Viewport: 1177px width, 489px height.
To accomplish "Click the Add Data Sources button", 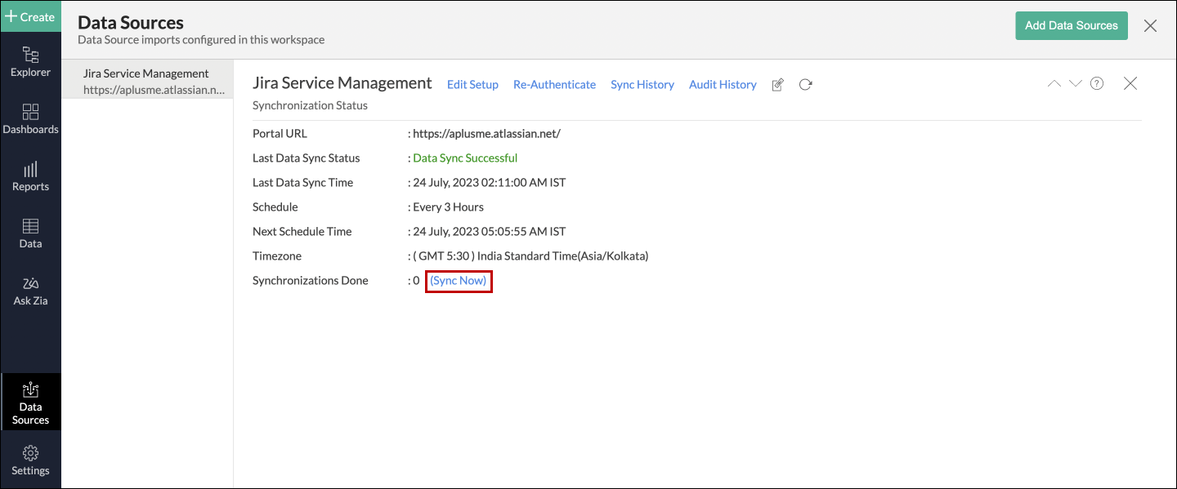I will click(x=1071, y=25).
